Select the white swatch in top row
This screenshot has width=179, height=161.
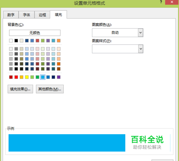tap(11, 41)
